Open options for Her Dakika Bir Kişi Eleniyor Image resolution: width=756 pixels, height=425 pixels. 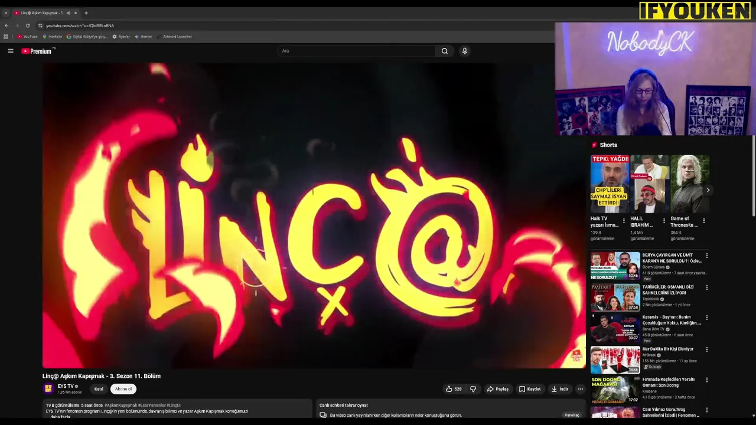(x=707, y=349)
